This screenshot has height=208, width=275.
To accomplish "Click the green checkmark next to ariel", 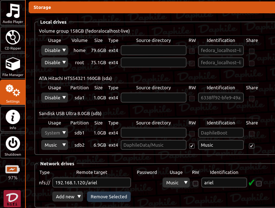I will (251, 183).
